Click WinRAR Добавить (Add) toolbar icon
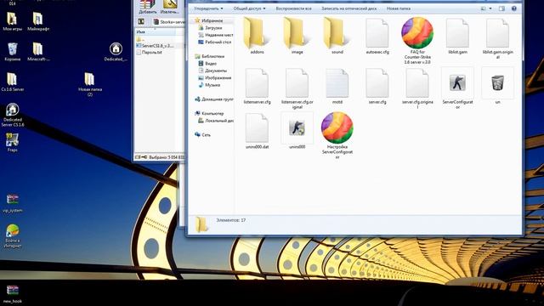 point(147,7)
